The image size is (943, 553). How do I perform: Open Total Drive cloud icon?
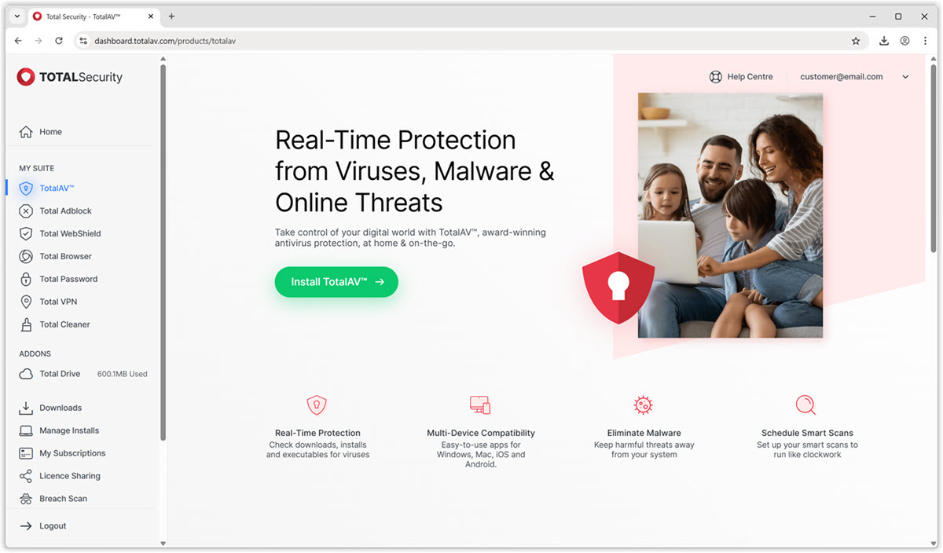(26, 374)
